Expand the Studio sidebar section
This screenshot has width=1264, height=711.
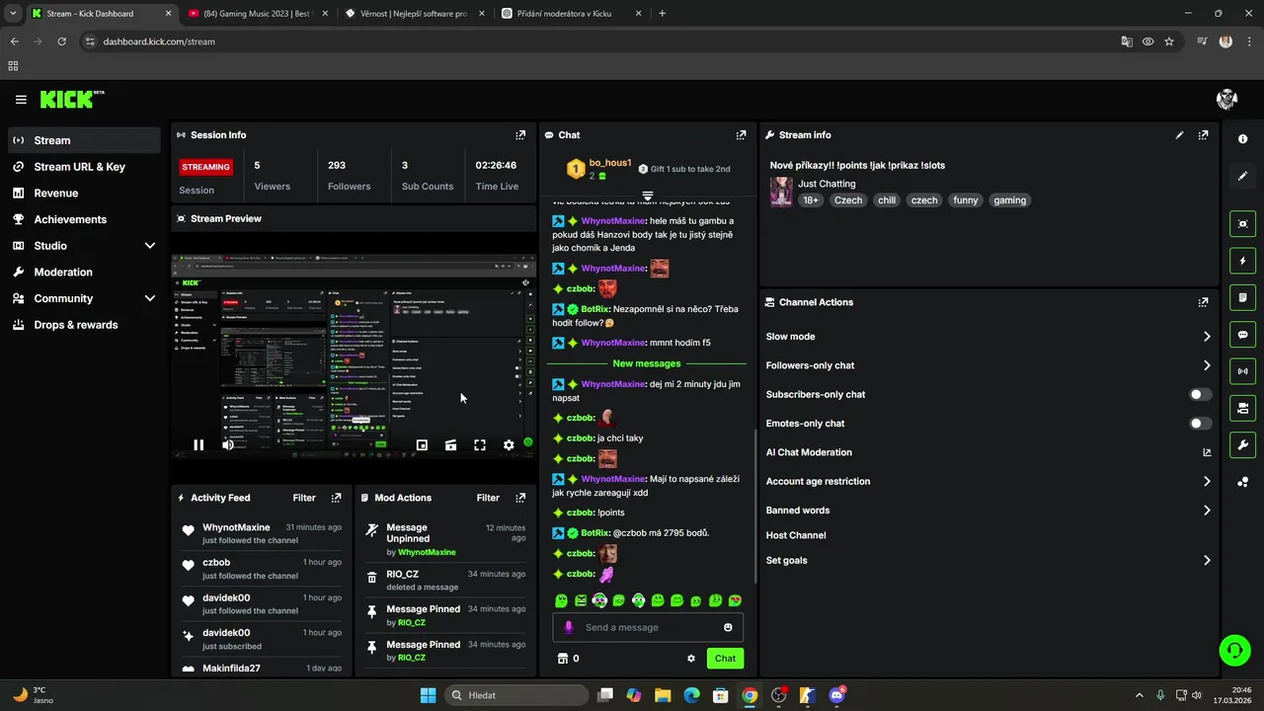point(150,246)
